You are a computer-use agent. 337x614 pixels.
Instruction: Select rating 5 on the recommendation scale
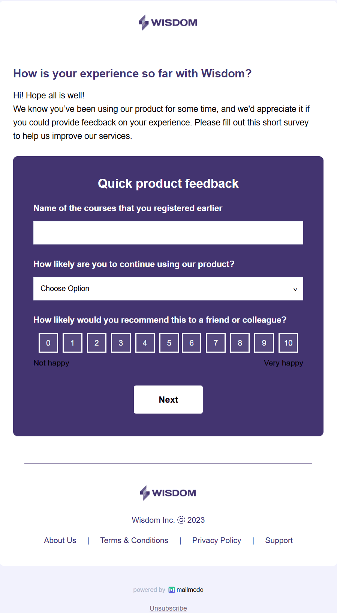click(x=169, y=342)
